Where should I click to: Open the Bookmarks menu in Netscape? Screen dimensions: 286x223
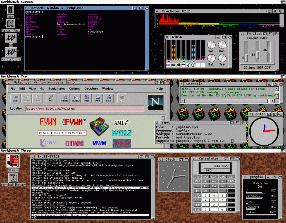pyautogui.click(x=56, y=89)
